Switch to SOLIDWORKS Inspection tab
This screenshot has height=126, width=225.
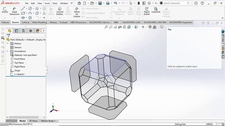pyautogui.click(x=180, y=22)
